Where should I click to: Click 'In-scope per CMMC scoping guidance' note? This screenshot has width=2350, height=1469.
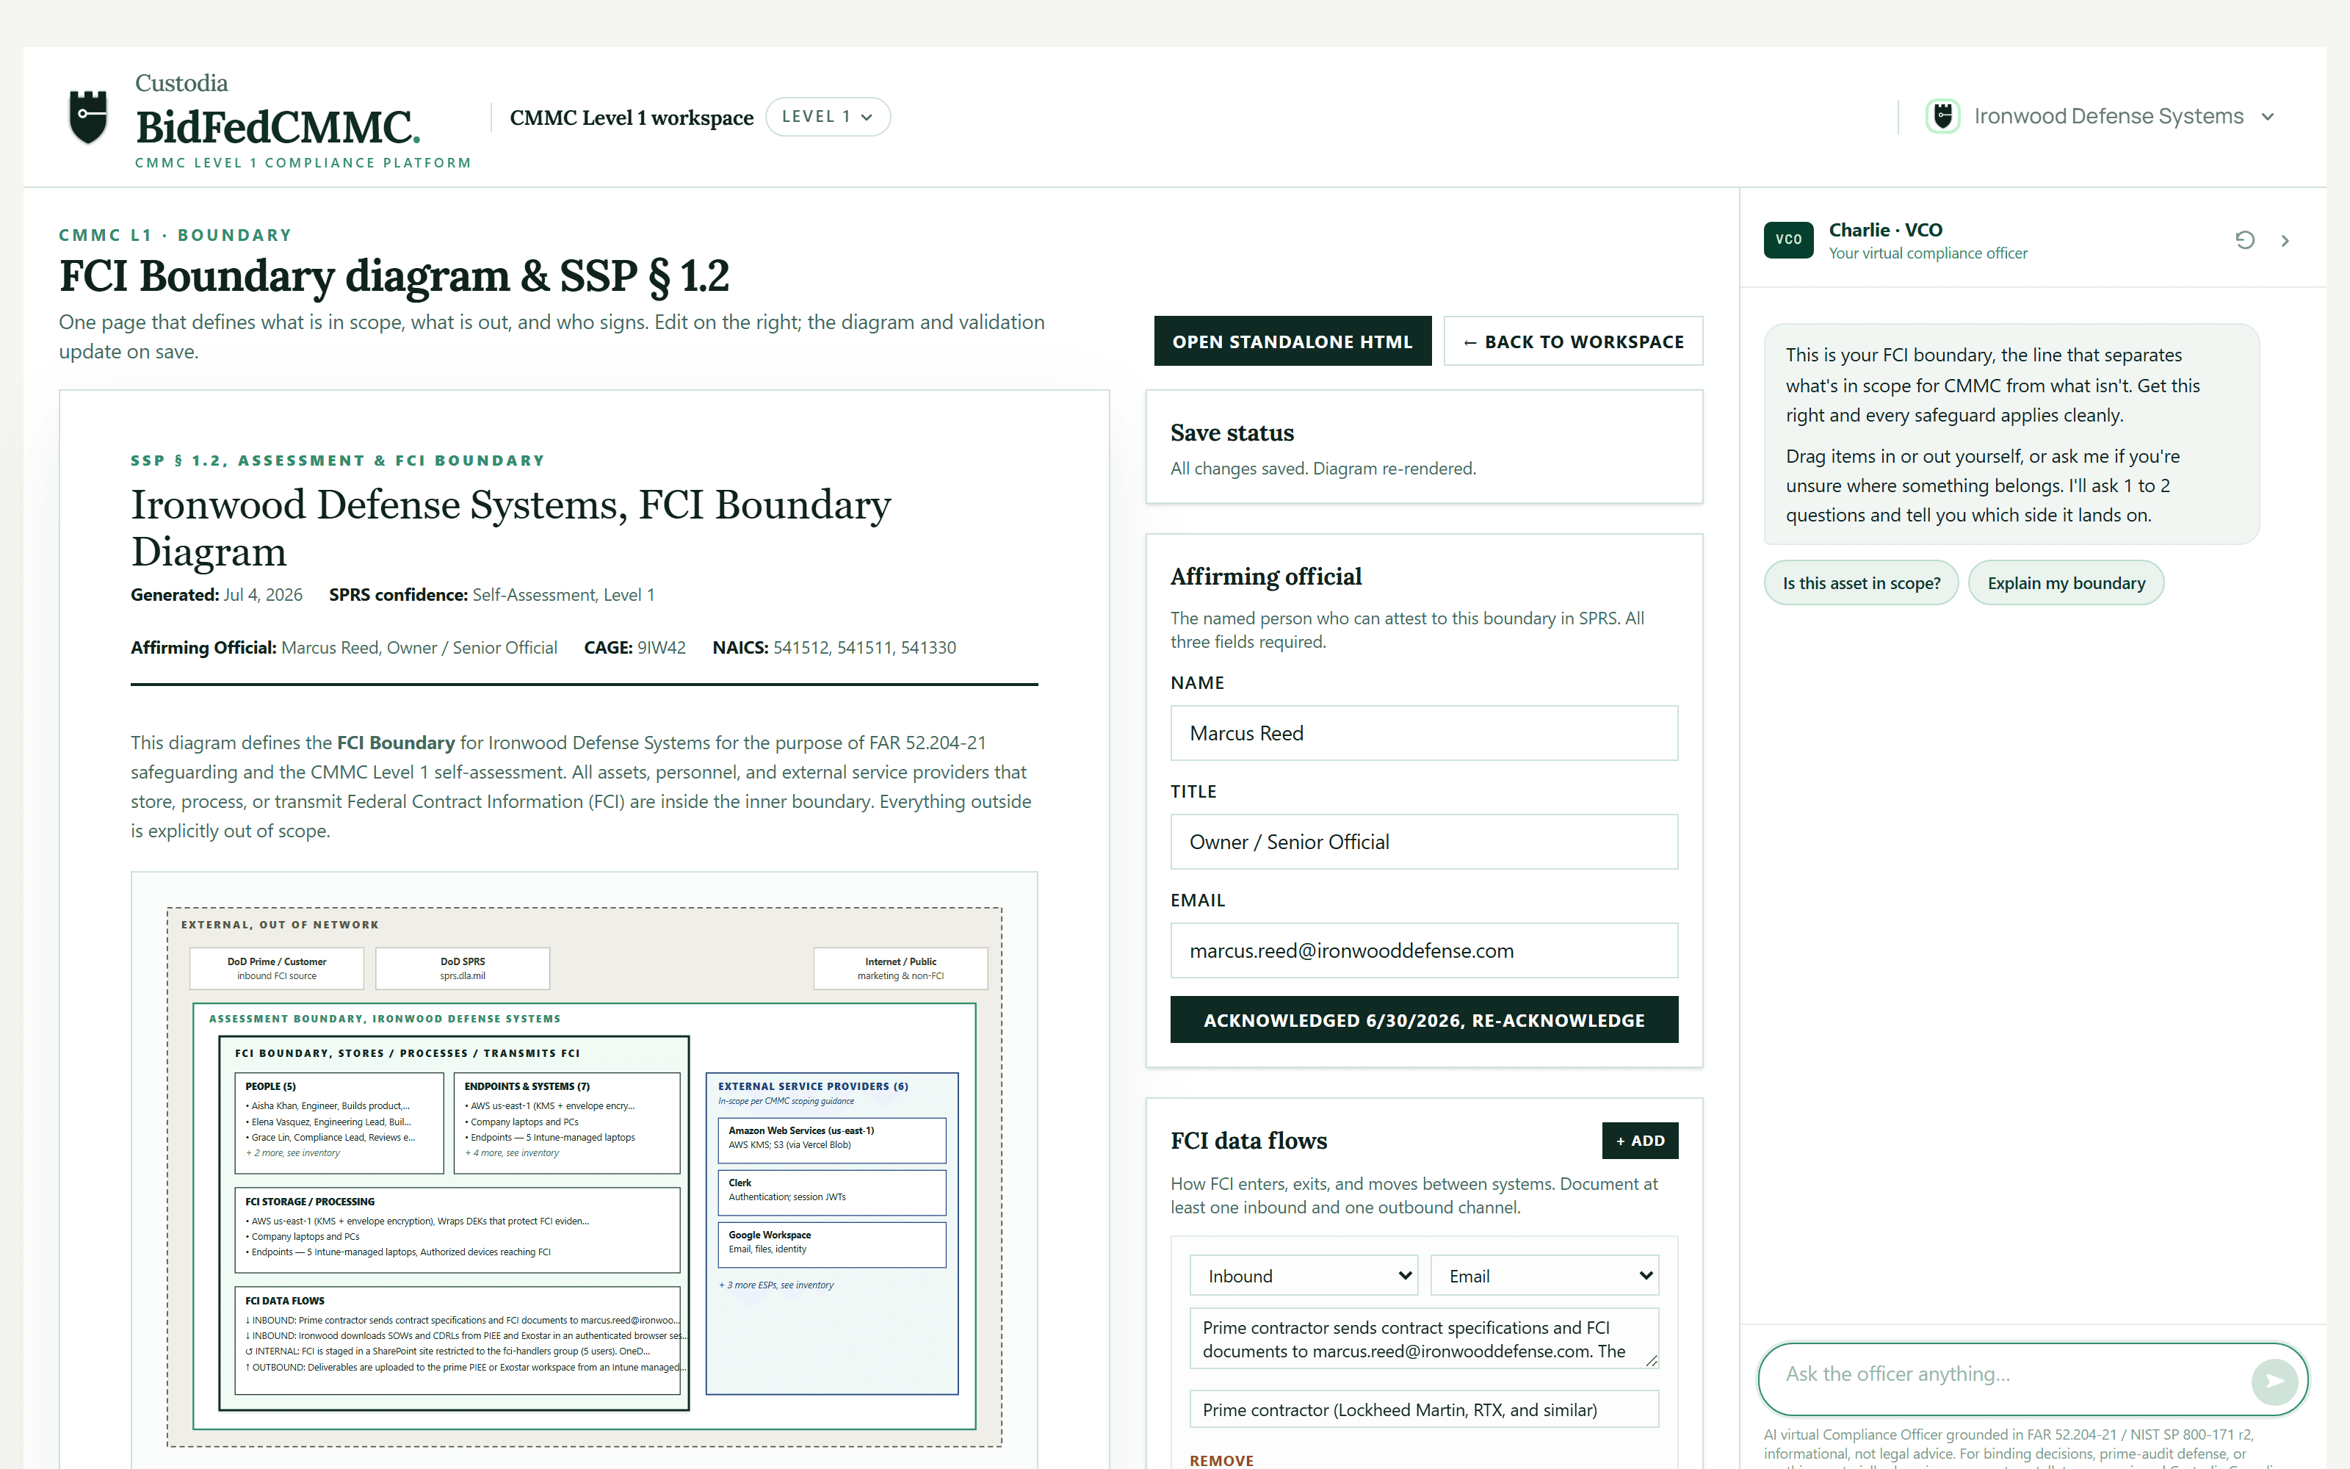[x=787, y=1102]
